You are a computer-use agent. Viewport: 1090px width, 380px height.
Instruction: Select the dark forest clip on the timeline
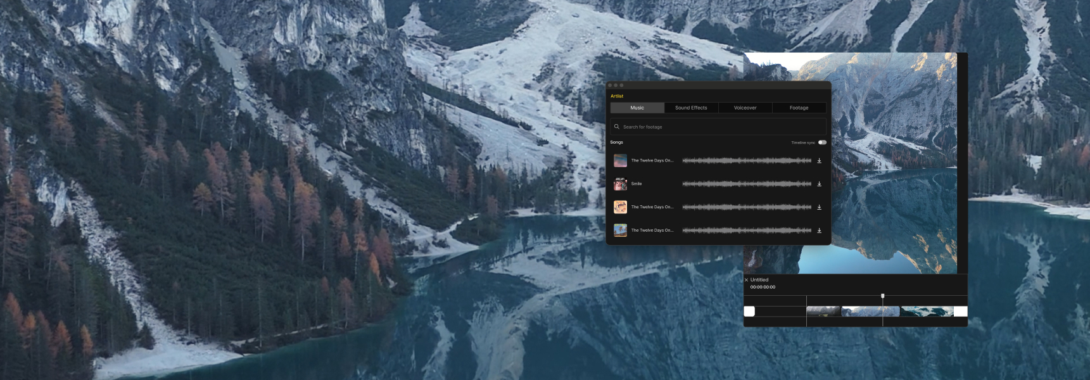coord(823,311)
